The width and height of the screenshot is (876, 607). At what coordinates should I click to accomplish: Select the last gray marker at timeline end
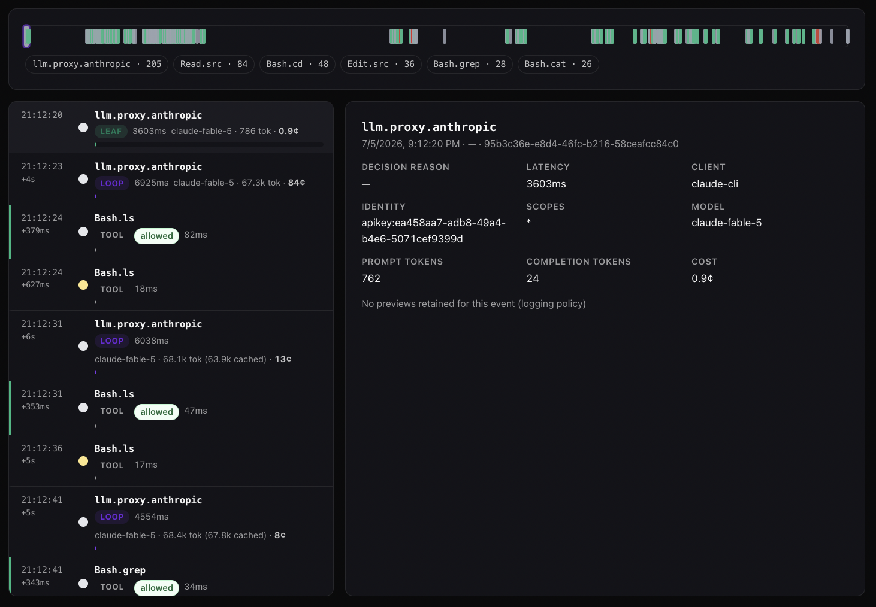(x=848, y=36)
